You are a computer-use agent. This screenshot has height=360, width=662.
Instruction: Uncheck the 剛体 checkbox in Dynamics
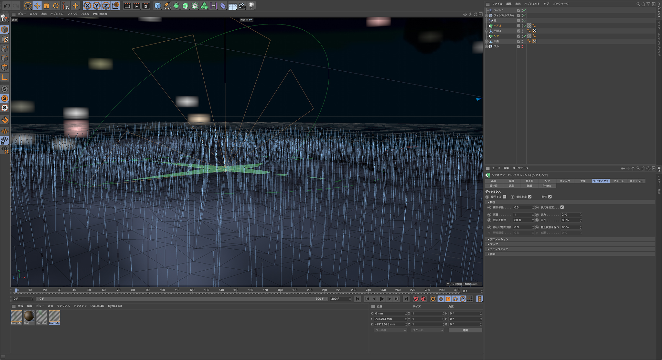point(550,197)
